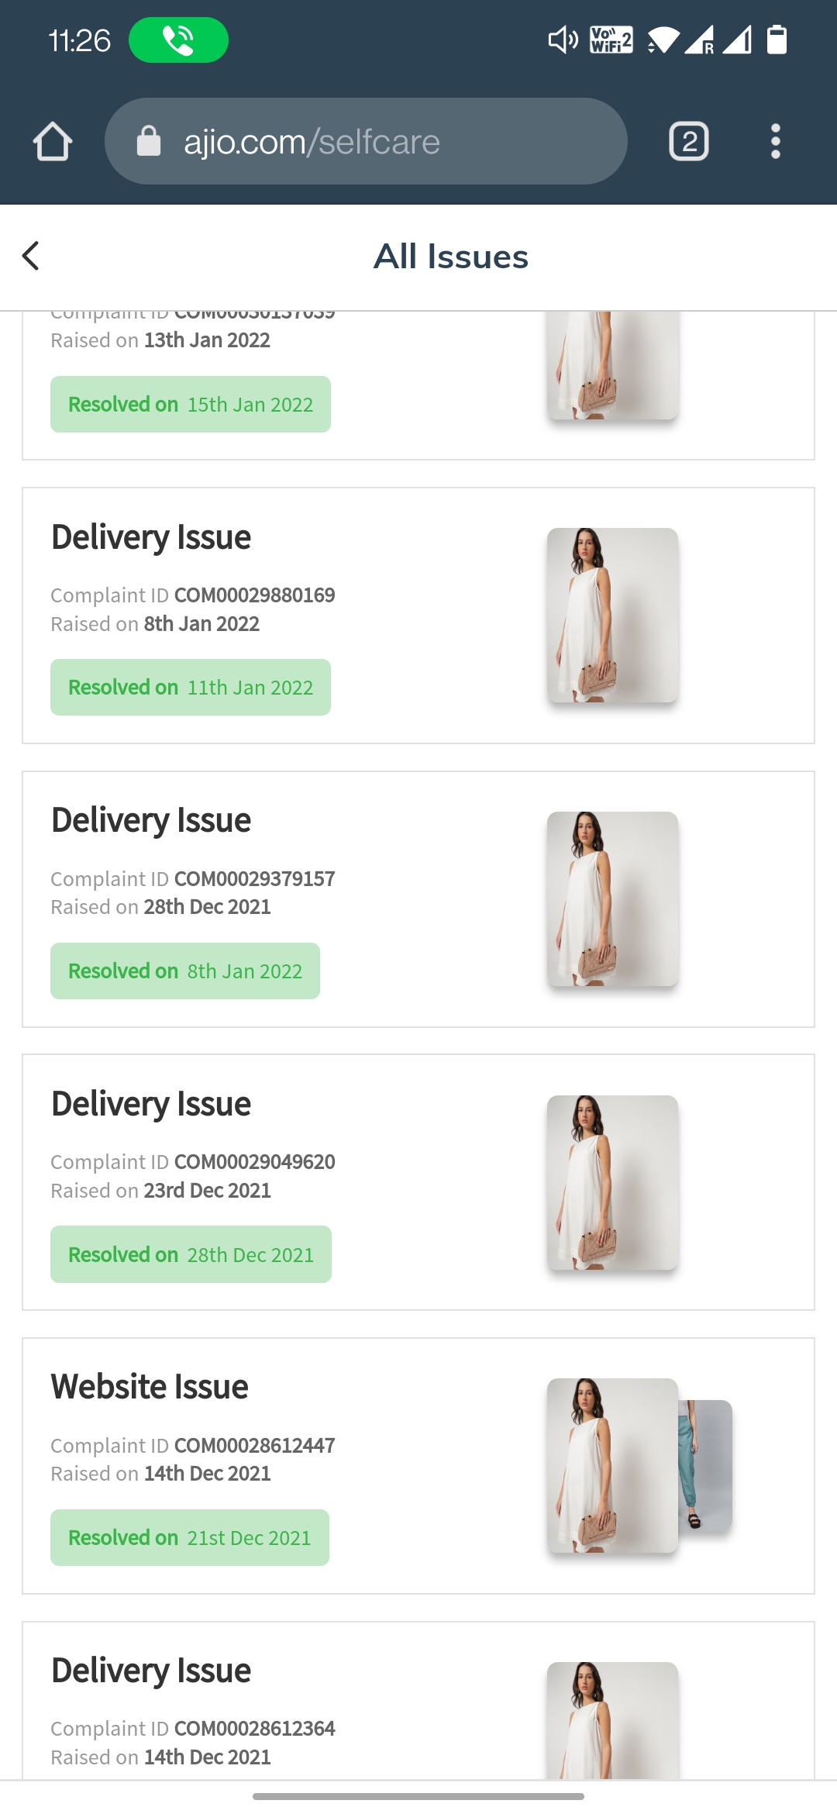Image resolution: width=837 pixels, height=1814 pixels.
Task: Tap the battery icon in status bar
Action: (x=777, y=40)
